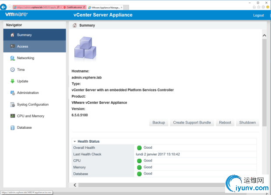Viewport: 271px width, 195px height.
Task: Select the VMware Appliance Management browser tab
Action: pyautogui.click(x=105, y=7)
